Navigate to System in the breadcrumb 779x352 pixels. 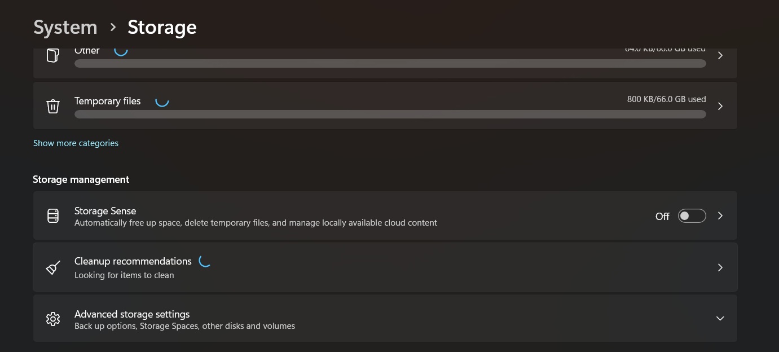pyautogui.click(x=65, y=27)
